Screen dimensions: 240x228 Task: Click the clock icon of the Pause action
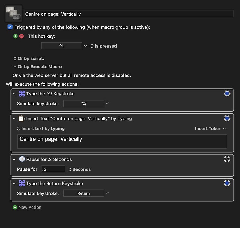click(22, 159)
